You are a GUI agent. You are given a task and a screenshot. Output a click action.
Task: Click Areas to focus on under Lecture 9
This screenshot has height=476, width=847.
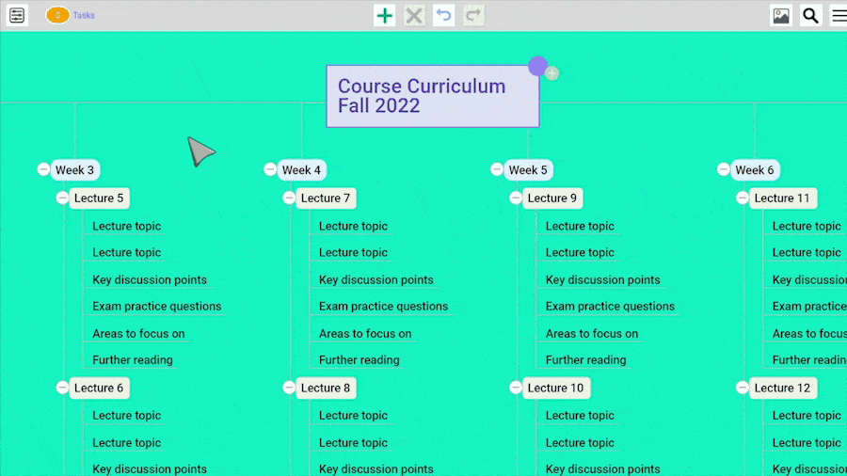tap(592, 334)
